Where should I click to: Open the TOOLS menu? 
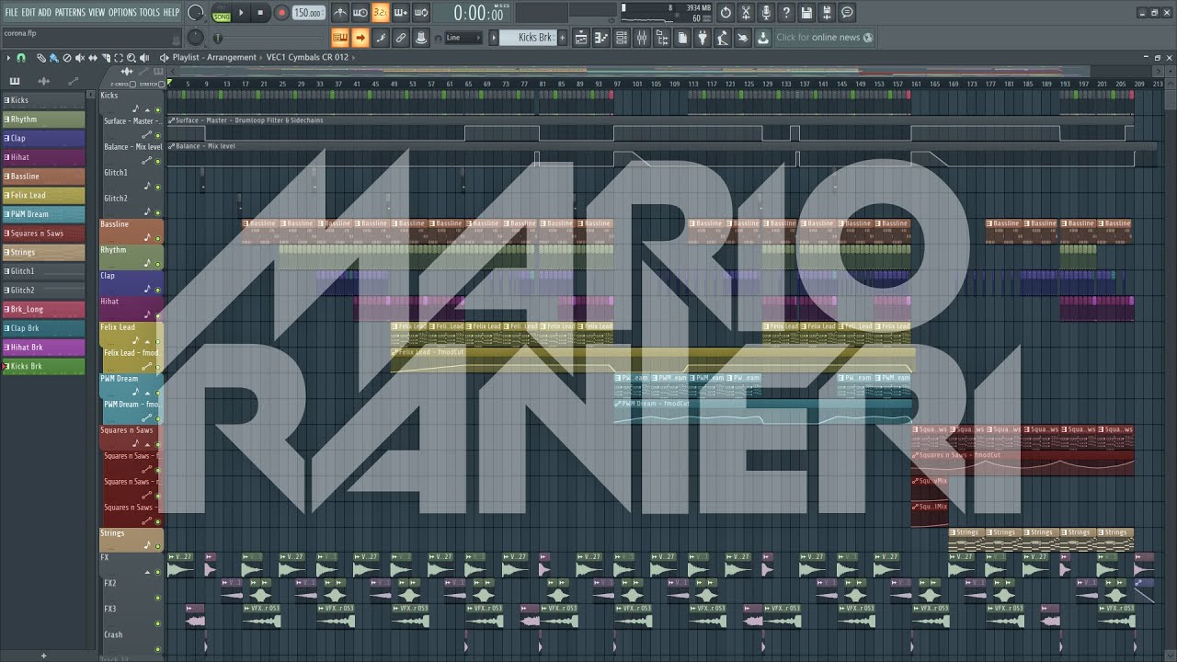click(x=149, y=12)
